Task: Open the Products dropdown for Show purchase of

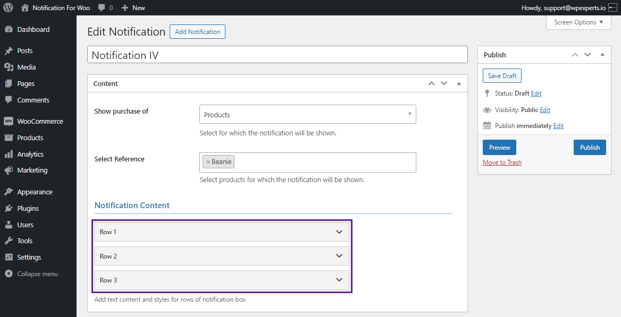Action: click(x=308, y=114)
